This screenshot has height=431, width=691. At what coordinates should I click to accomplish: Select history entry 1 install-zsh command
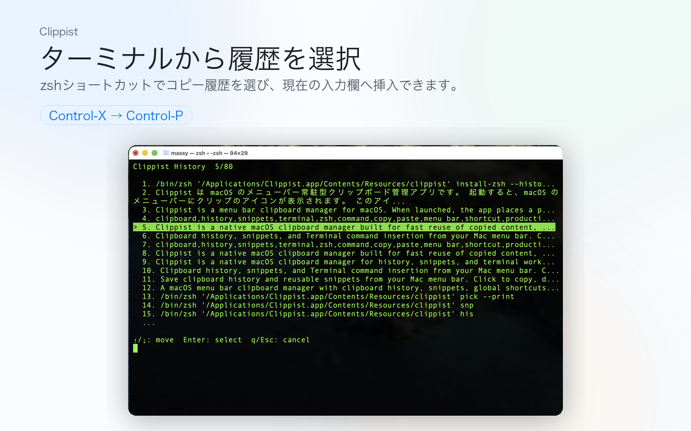[348, 184]
